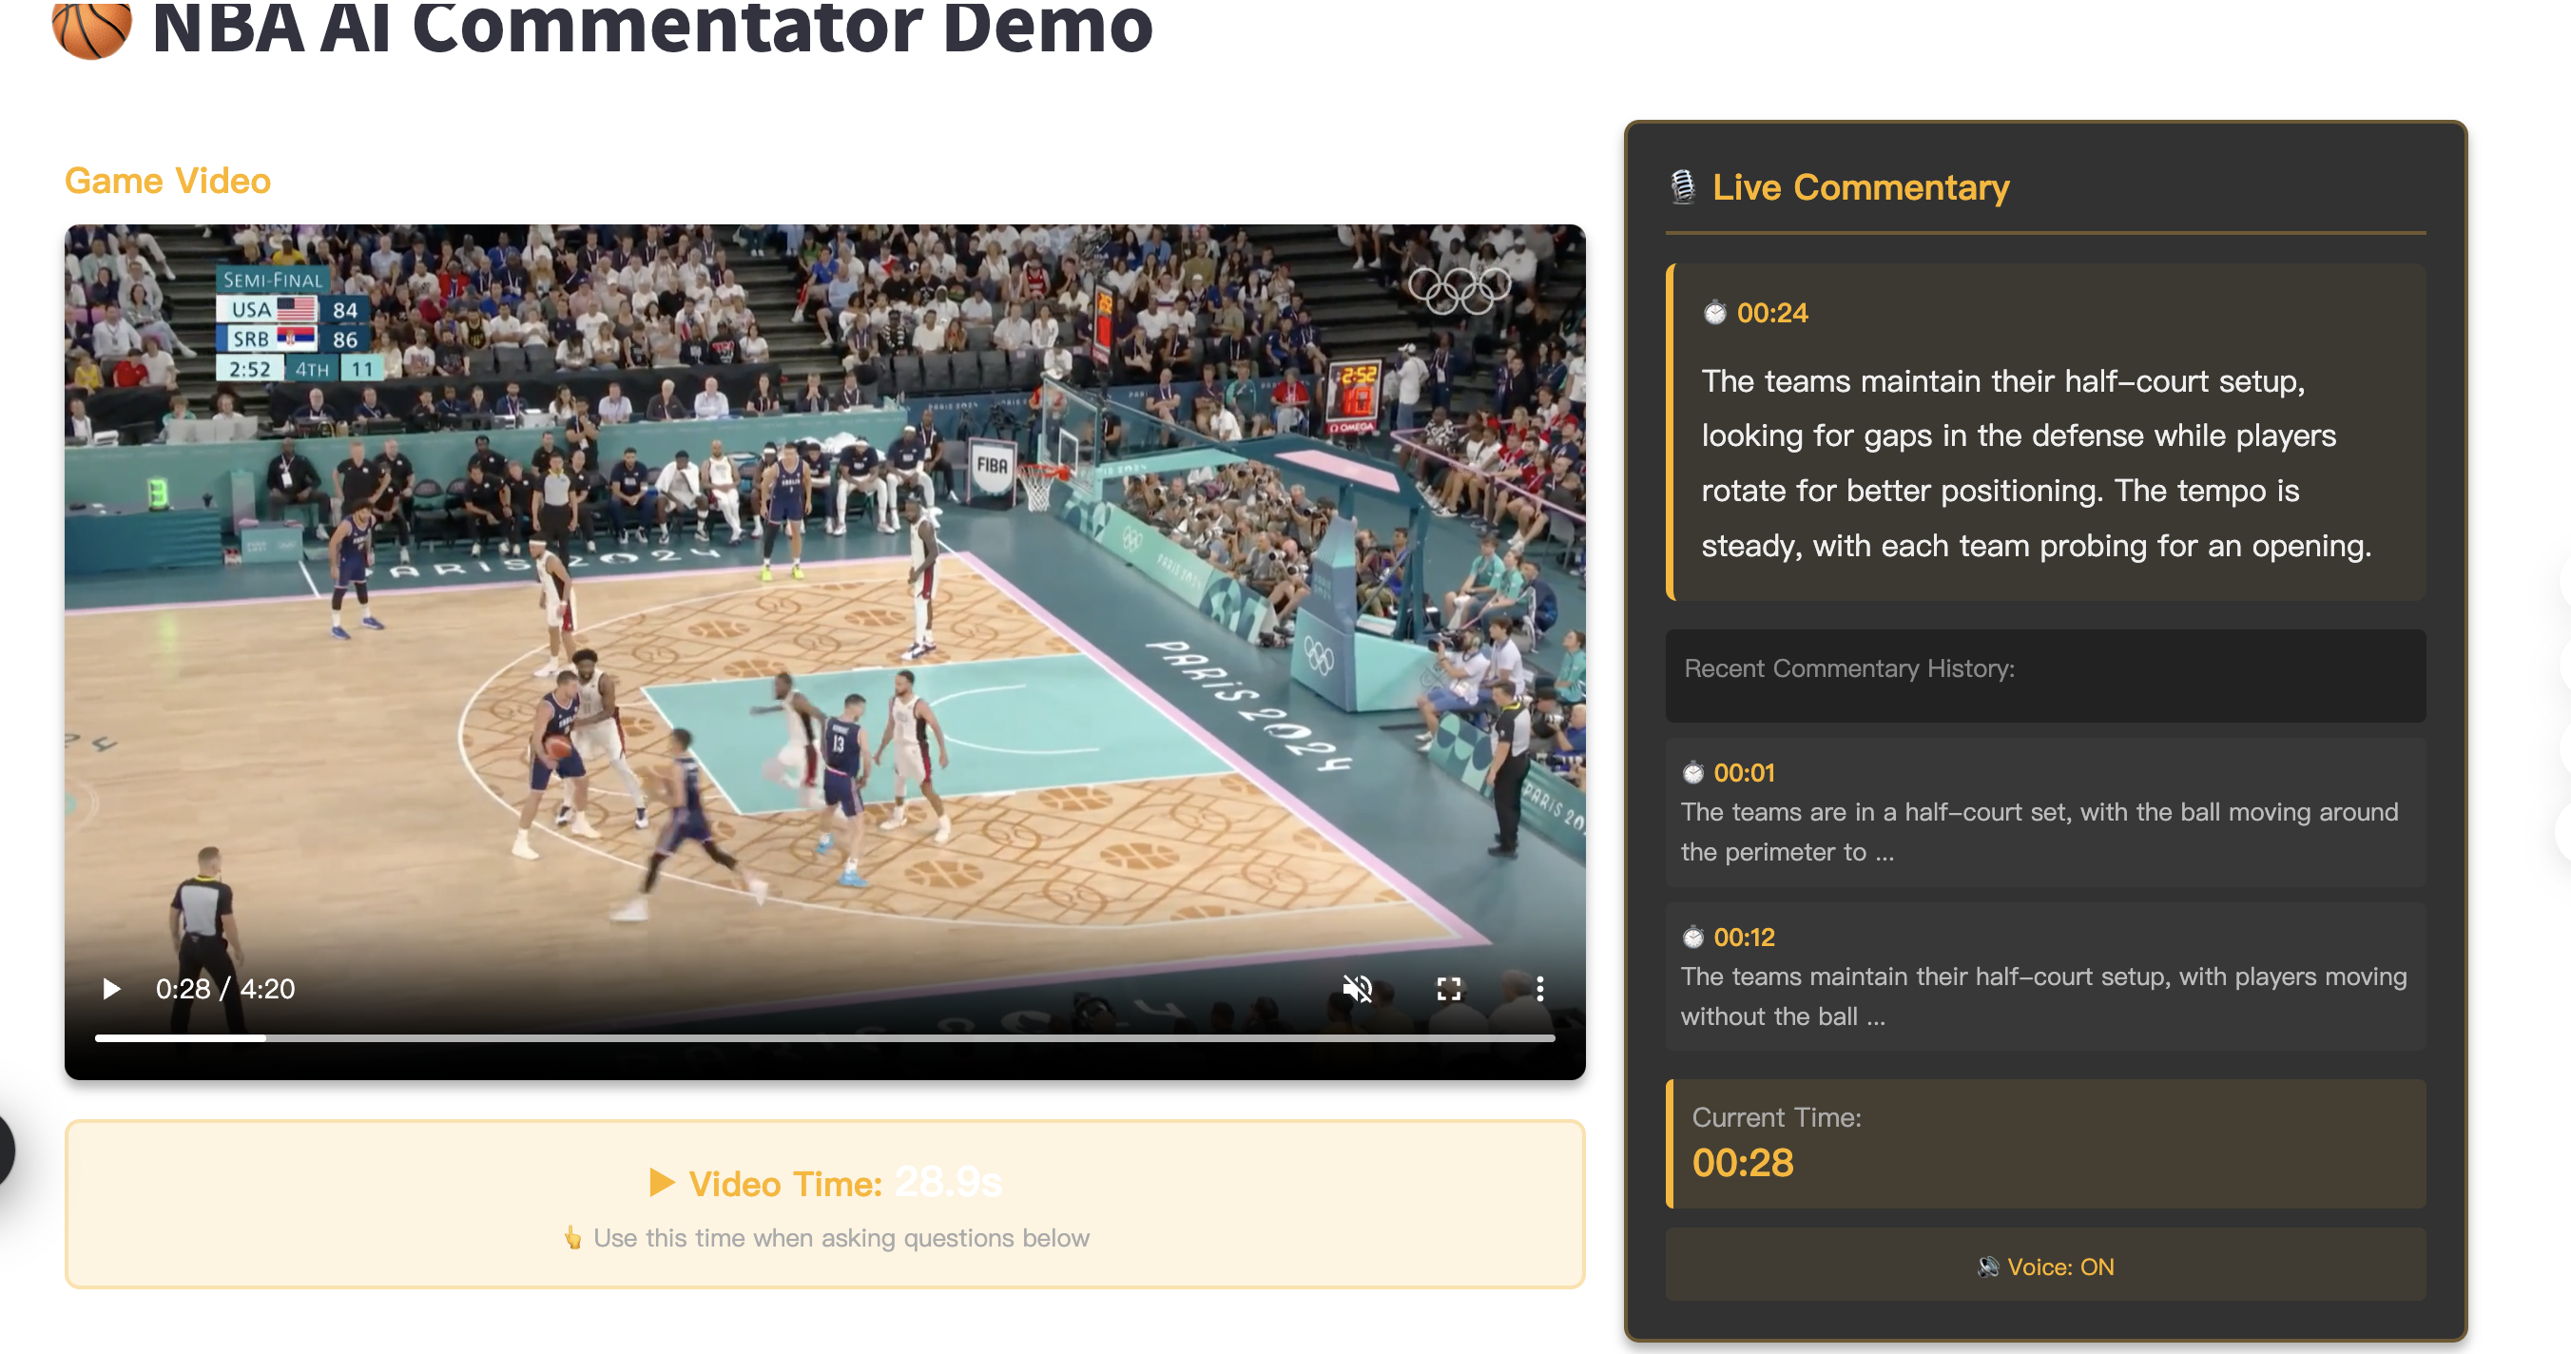Open the 00:01 commentary history entry
The image size is (2571, 1354).
coord(2045,812)
